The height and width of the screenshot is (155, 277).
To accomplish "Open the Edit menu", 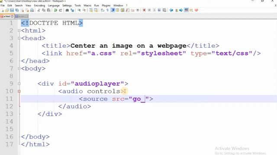I will point(10,6).
